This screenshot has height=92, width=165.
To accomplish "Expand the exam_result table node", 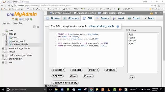I will pyautogui.click(x=6, y=41).
